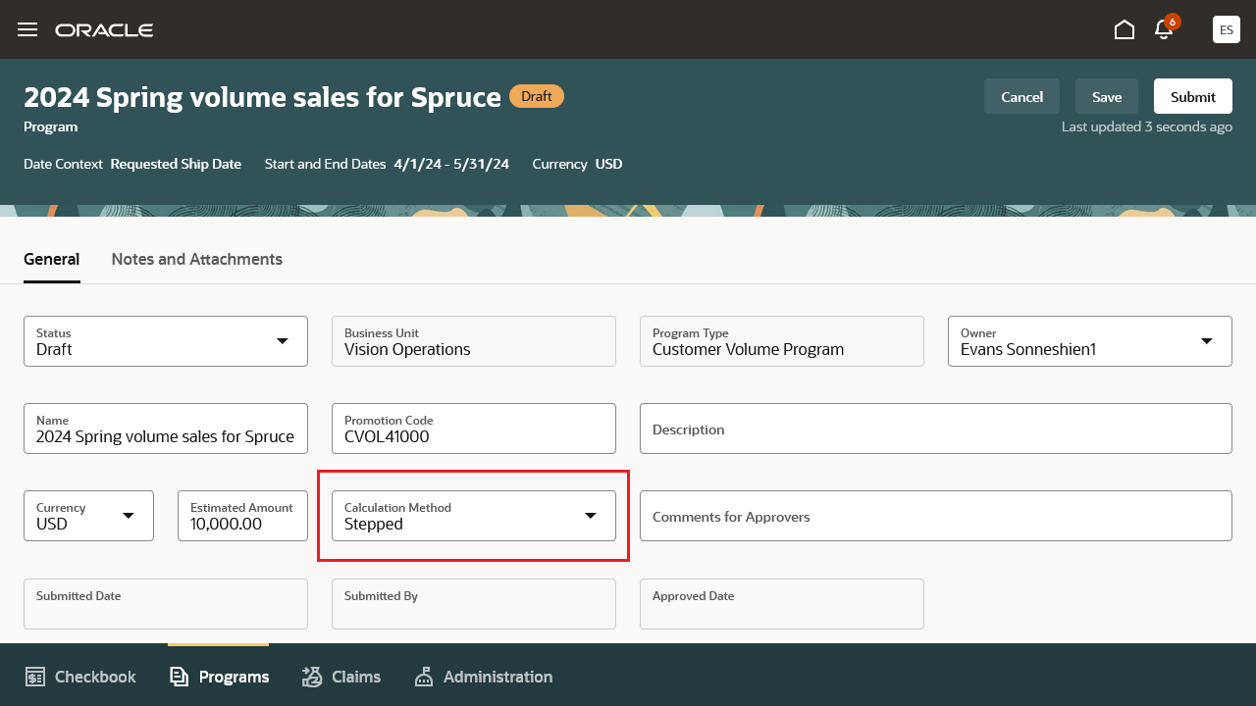
Task: Click the Claims icon in bottom bar
Action: (312, 677)
